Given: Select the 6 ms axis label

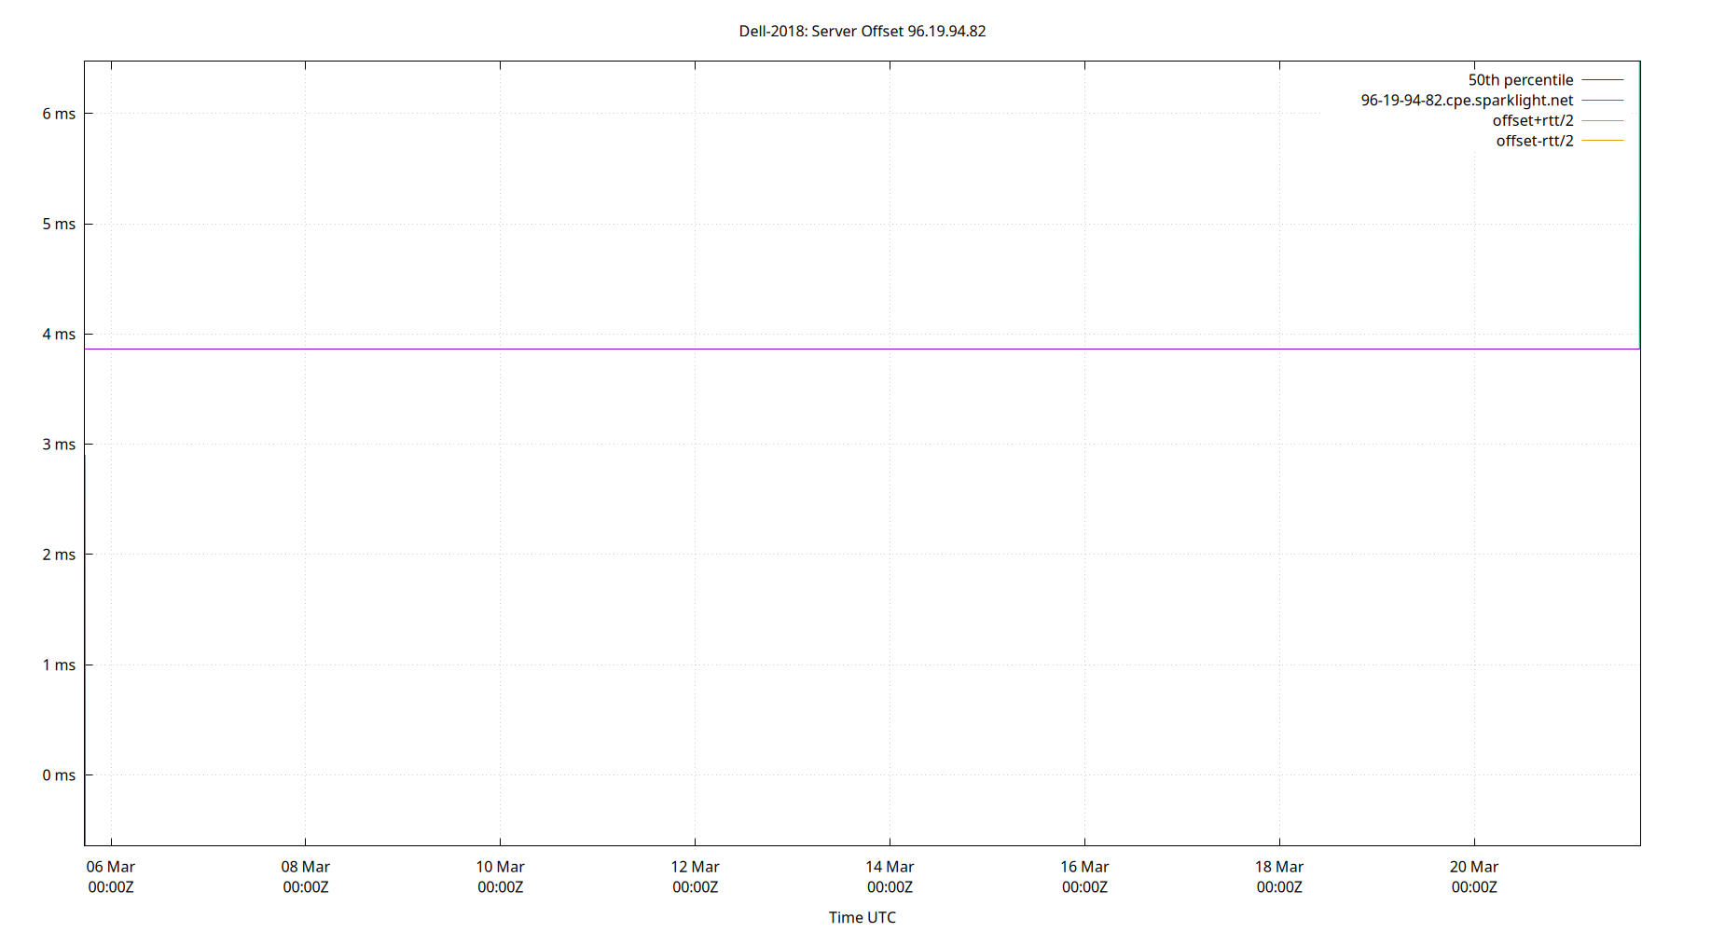Looking at the screenshot, I should [58, 113].
